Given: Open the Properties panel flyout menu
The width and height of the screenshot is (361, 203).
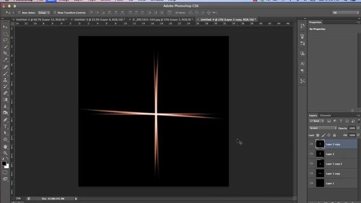Looking at the screenshot, I should point(358,22).
